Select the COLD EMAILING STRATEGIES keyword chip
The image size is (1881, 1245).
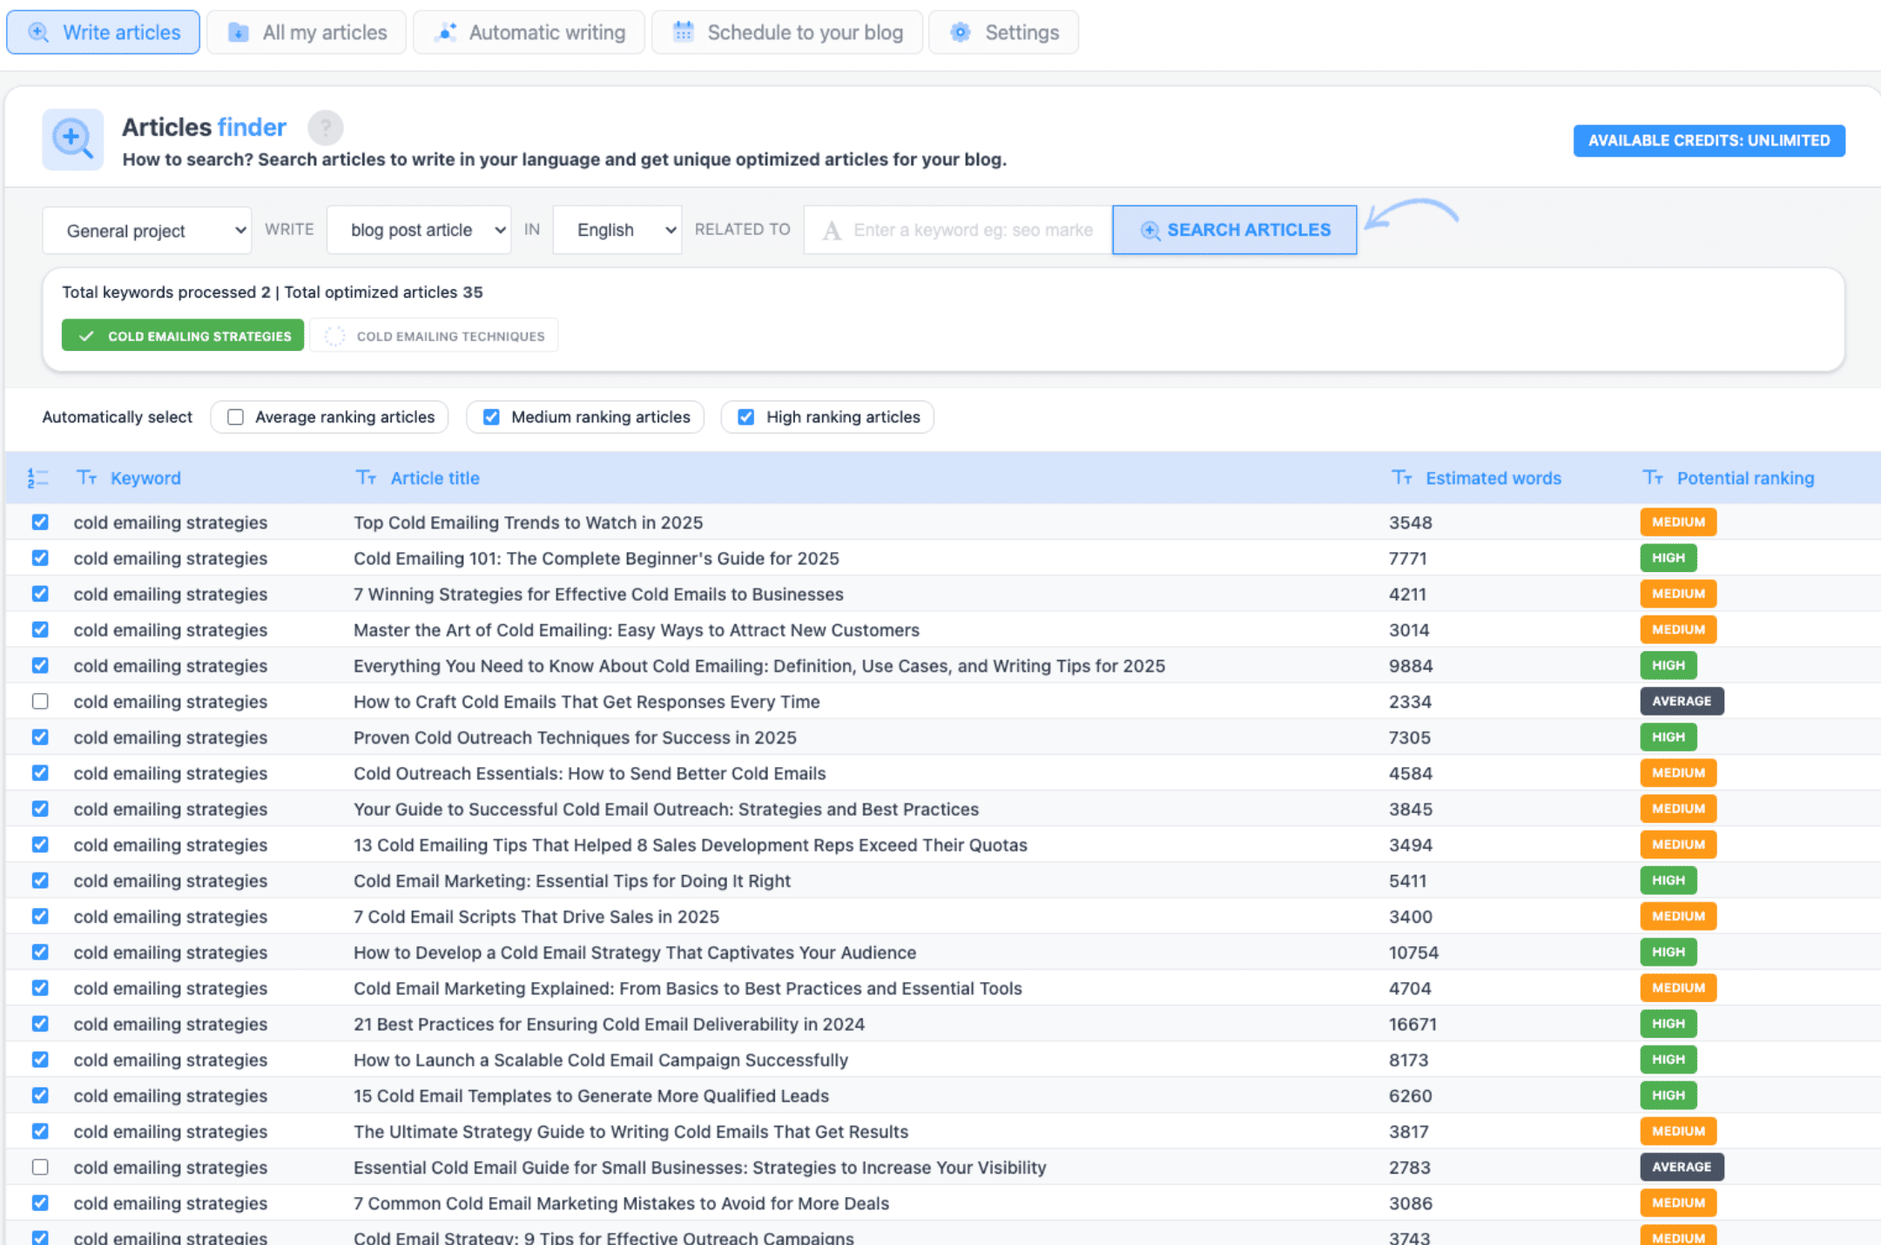[182, 335]
